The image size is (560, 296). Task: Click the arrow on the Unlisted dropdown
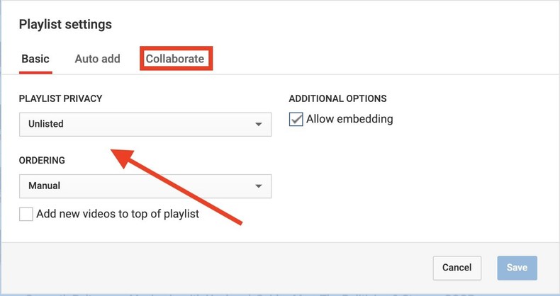(x=258, y=125)
